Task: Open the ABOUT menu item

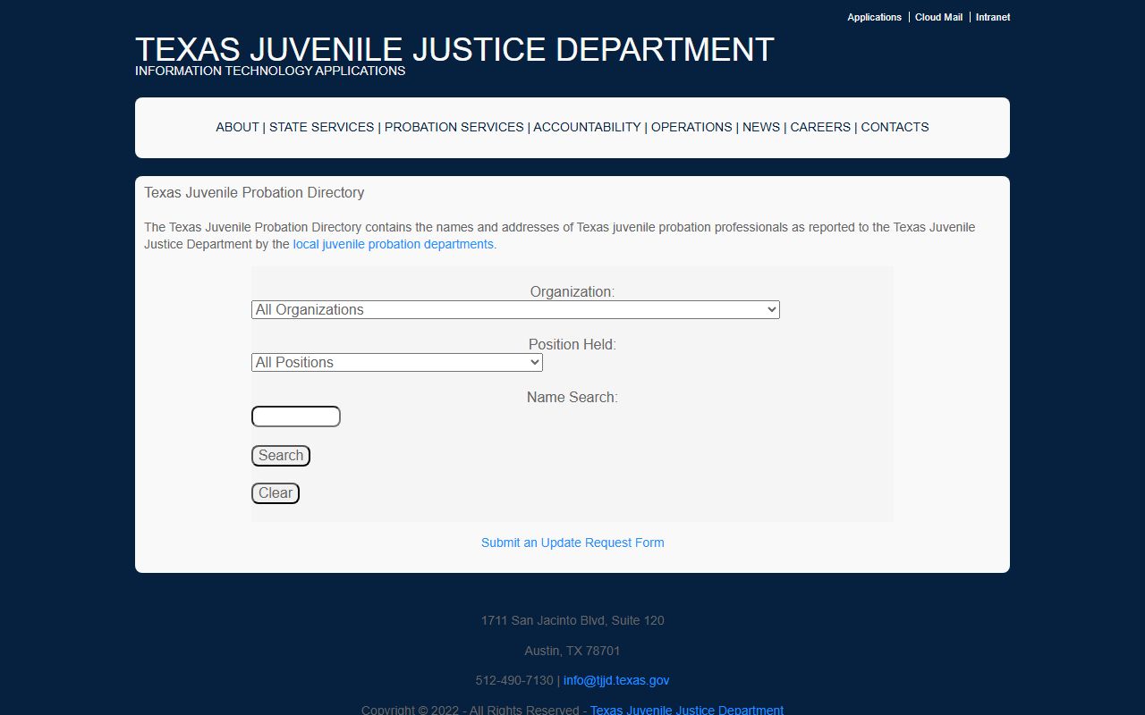Action: click(237, 127)
